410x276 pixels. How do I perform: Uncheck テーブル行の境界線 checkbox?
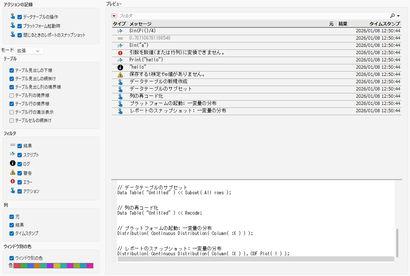click(x=12, y=104)
